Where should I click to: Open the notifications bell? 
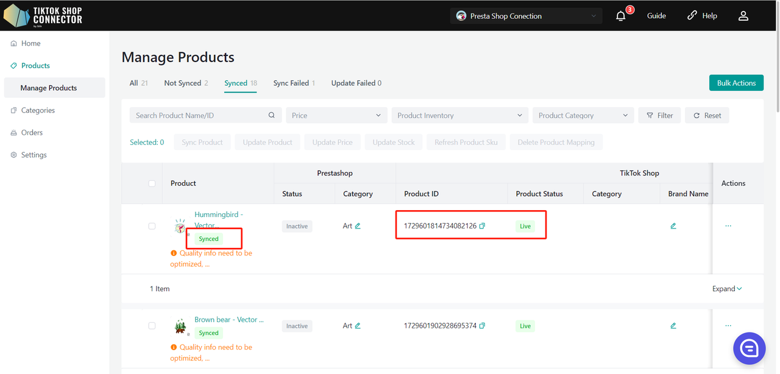pyautogui.click(x=621, y=16)
